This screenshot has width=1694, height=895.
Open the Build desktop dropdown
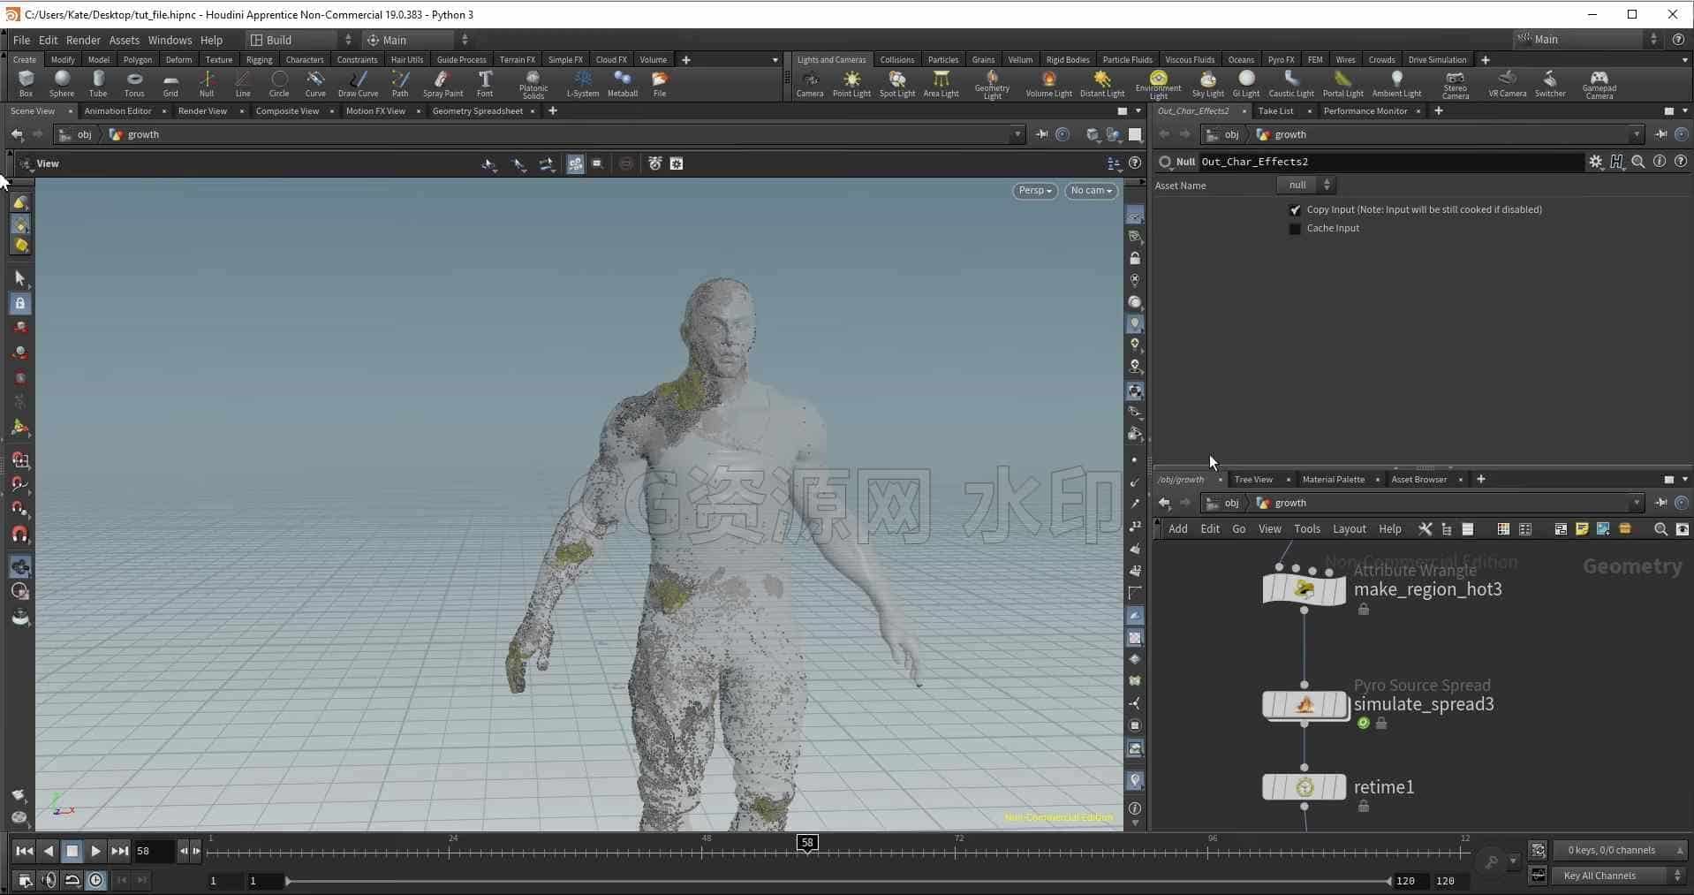tap(300, 40)
